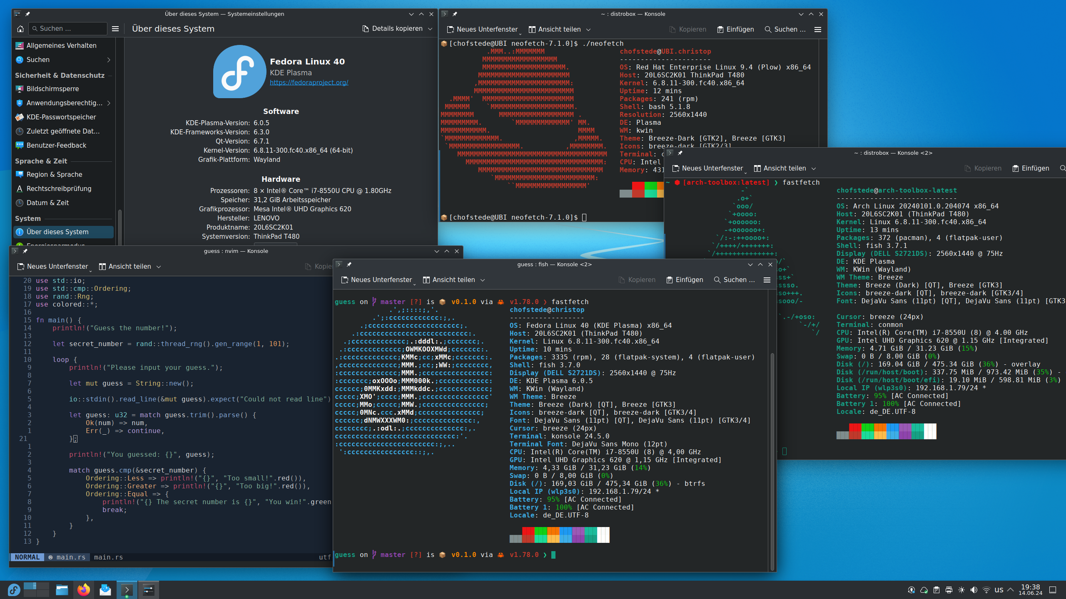The width and height of the screenshot is (1066, 599).
Task: Open hamburger menu in fish Konsole window
Action: tap(767, 280)
